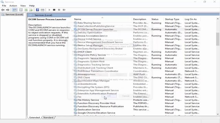
Task: Select the DataCollectionPublishingService row
Action: click(137, 26)
